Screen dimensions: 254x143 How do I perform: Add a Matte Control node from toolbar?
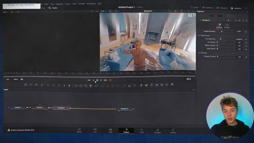(x=86, y=86)
